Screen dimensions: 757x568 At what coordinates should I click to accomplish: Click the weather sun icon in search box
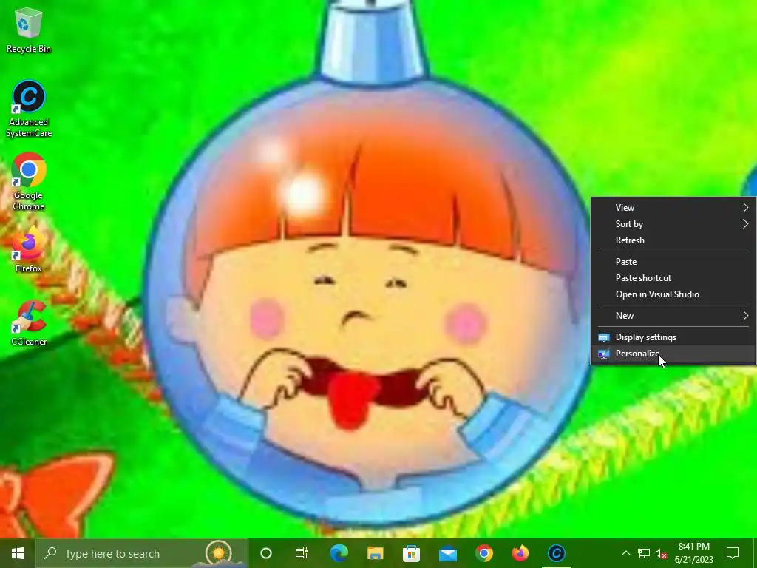click(x=218, y=553)
